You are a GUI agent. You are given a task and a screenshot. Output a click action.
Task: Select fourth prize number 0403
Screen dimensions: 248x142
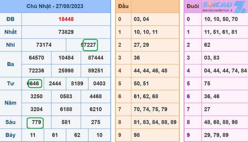[x=99, y=83]
